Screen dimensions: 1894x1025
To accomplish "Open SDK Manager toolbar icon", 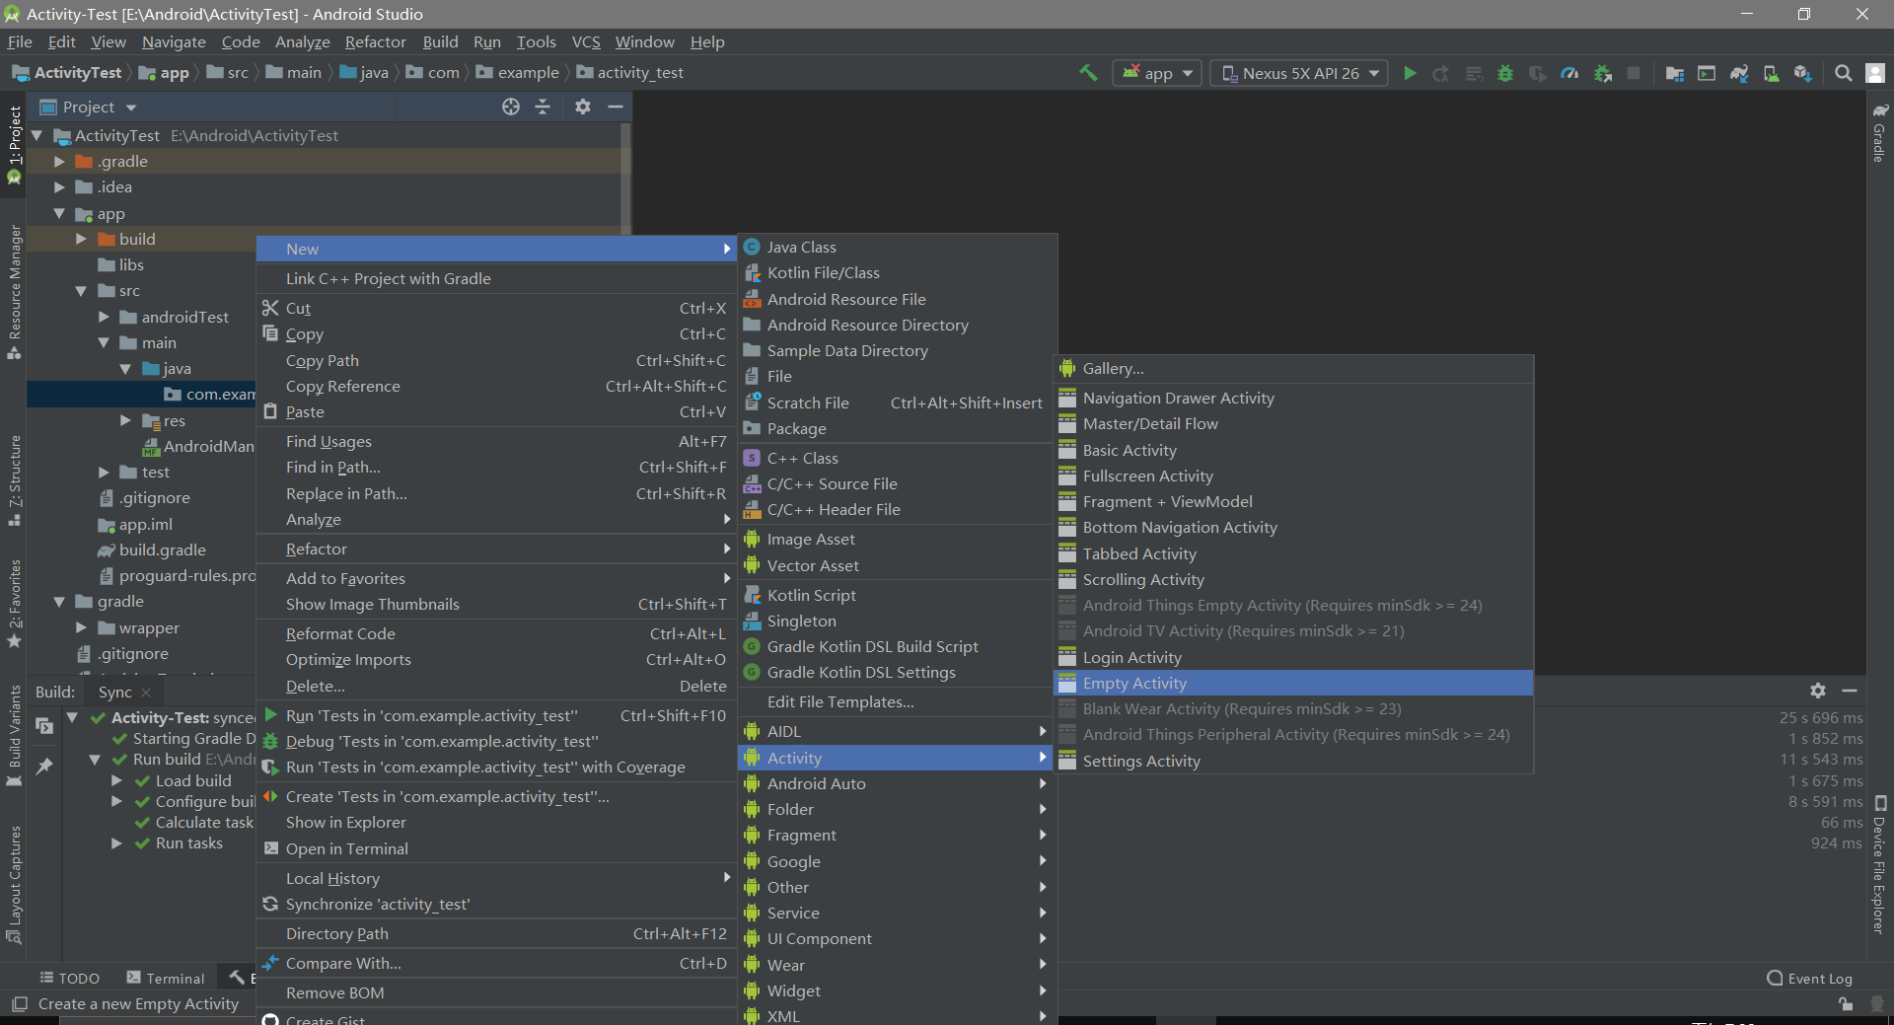I will 1803,73.
